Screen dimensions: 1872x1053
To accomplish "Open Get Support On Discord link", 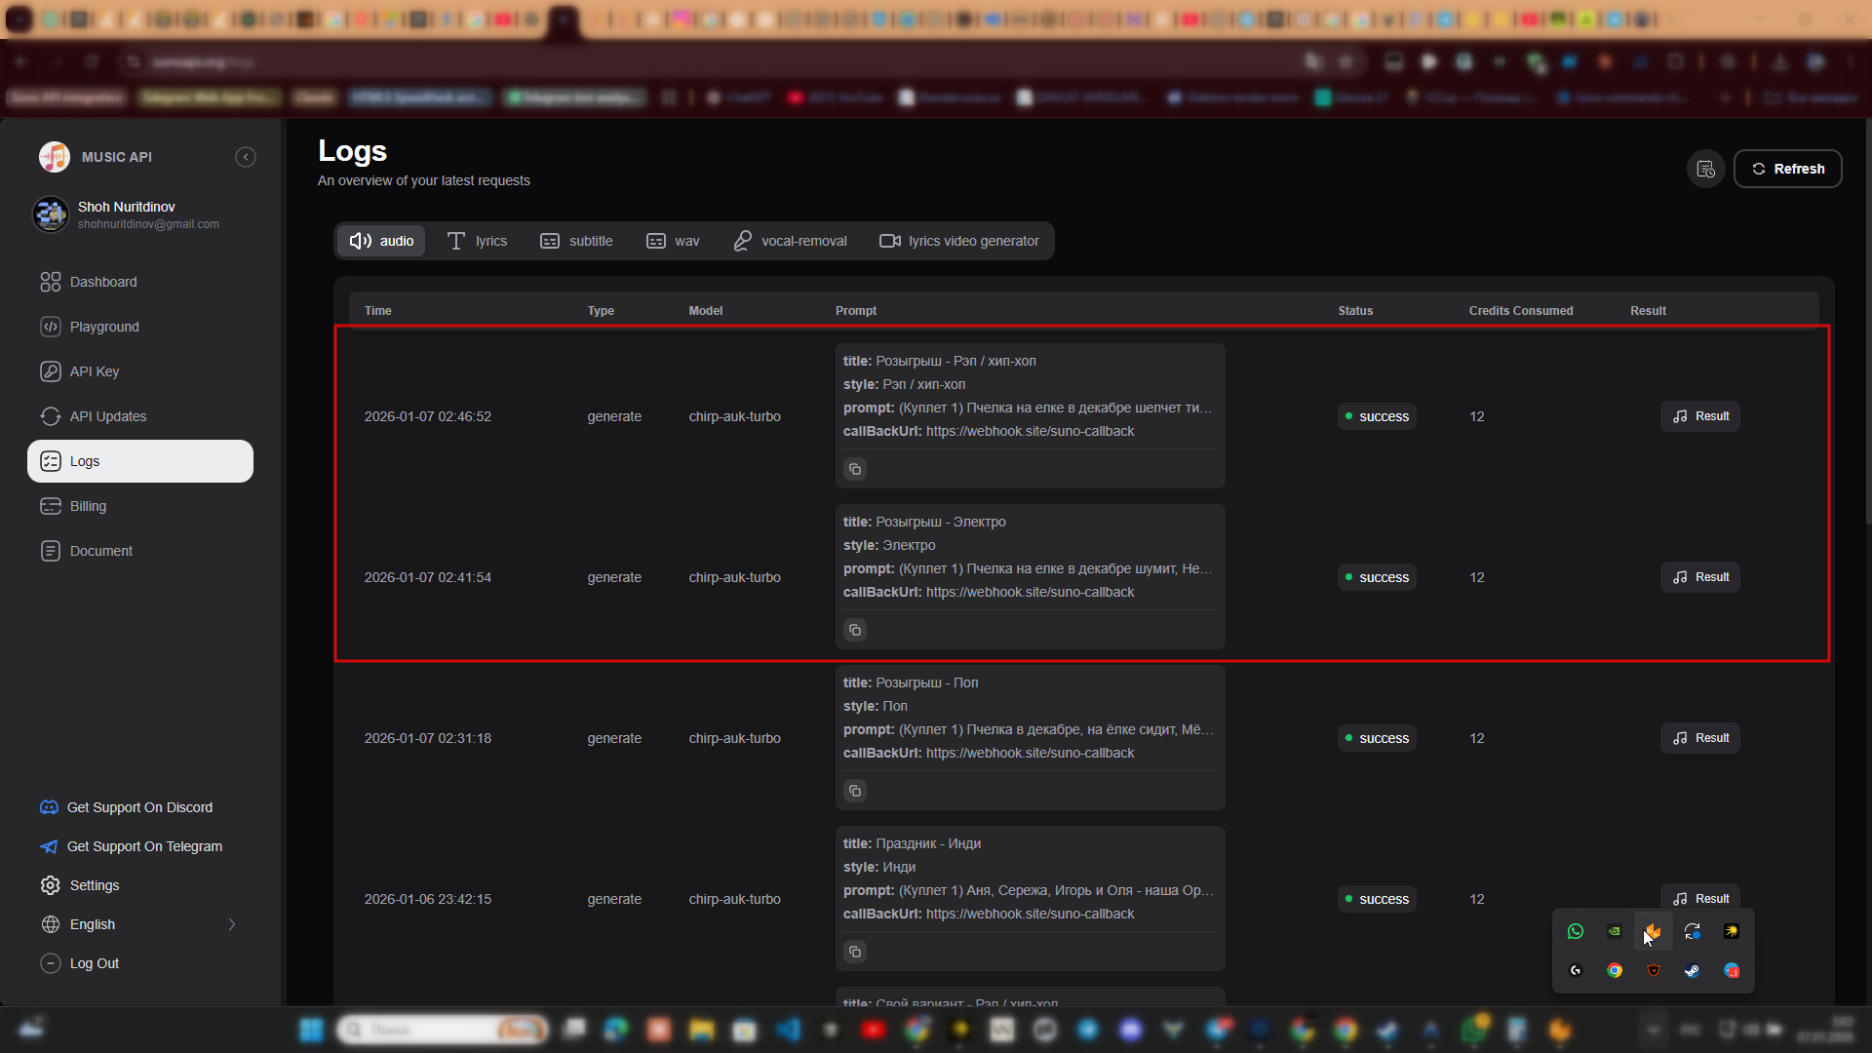I will (139, 807).
